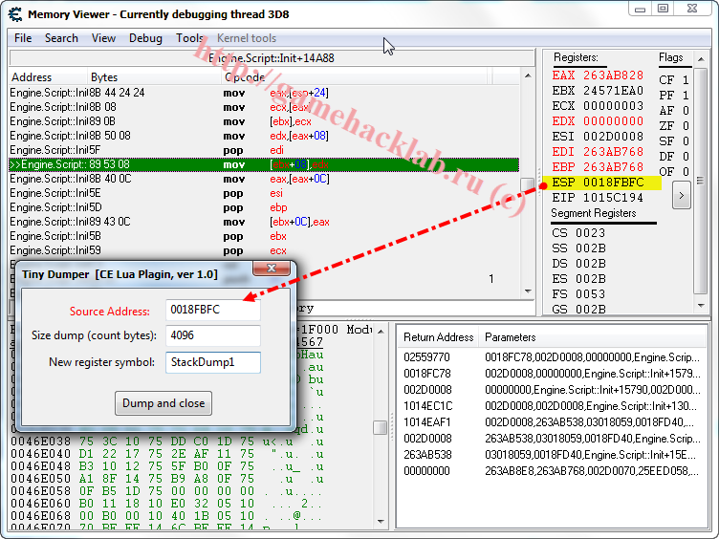719x539 pixels.
Task: Open the Kernel tools menu
Action: point(247,38)
